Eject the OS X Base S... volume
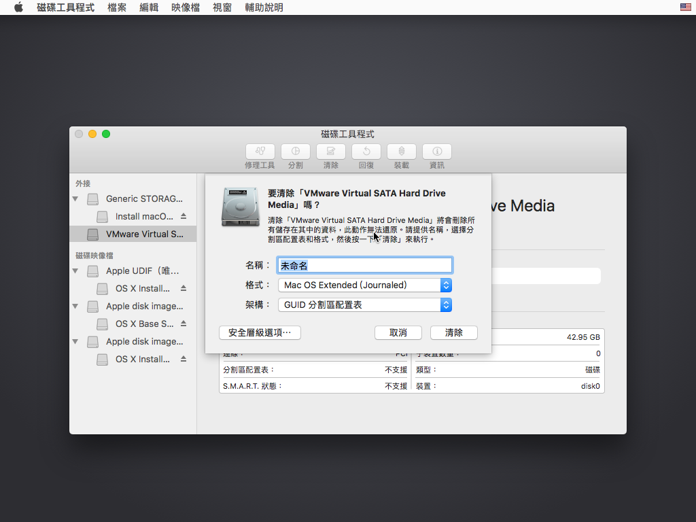Image resolution: width=696 pixels, height=522 pixels. coord(184,324)
